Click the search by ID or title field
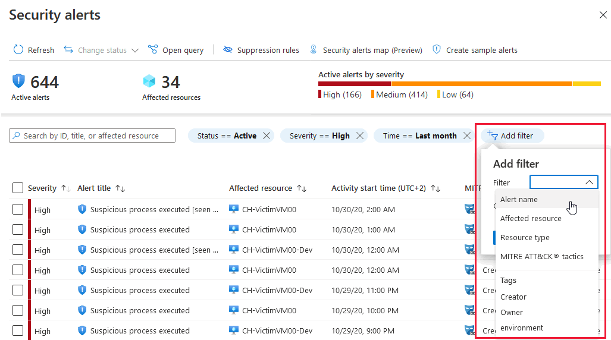Viewport: 611px width, 340px height. (92, 136)
